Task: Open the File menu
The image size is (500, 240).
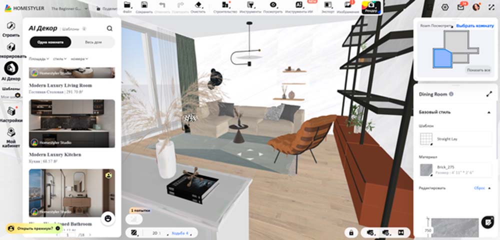Action: (127, 7)
